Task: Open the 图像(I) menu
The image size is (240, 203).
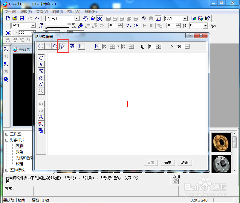Action: tap(58, 12)
